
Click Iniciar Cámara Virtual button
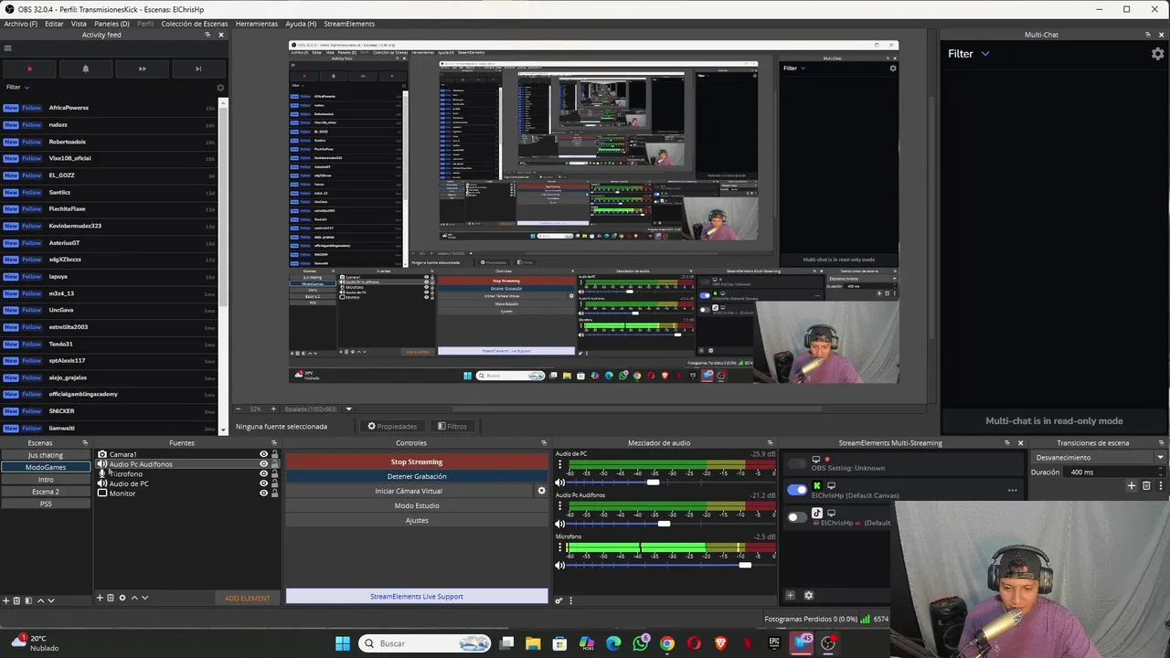(409, 491)
